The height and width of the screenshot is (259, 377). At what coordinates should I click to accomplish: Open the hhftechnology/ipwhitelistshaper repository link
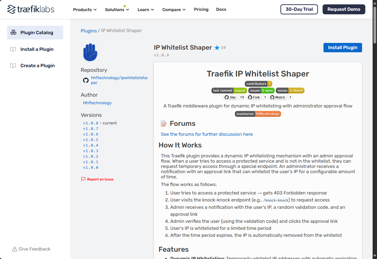click(119, 80)
